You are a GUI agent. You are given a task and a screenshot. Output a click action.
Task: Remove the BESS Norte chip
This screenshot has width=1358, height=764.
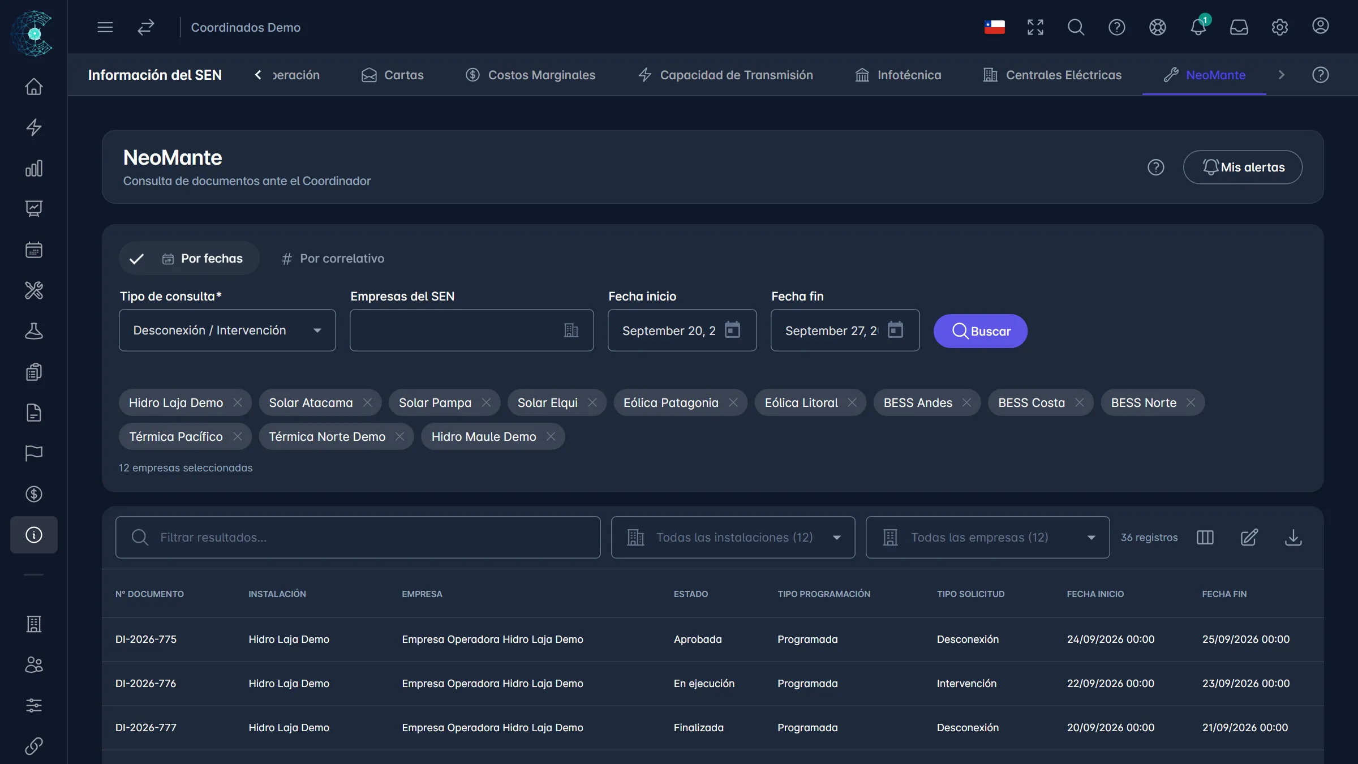1191,402
